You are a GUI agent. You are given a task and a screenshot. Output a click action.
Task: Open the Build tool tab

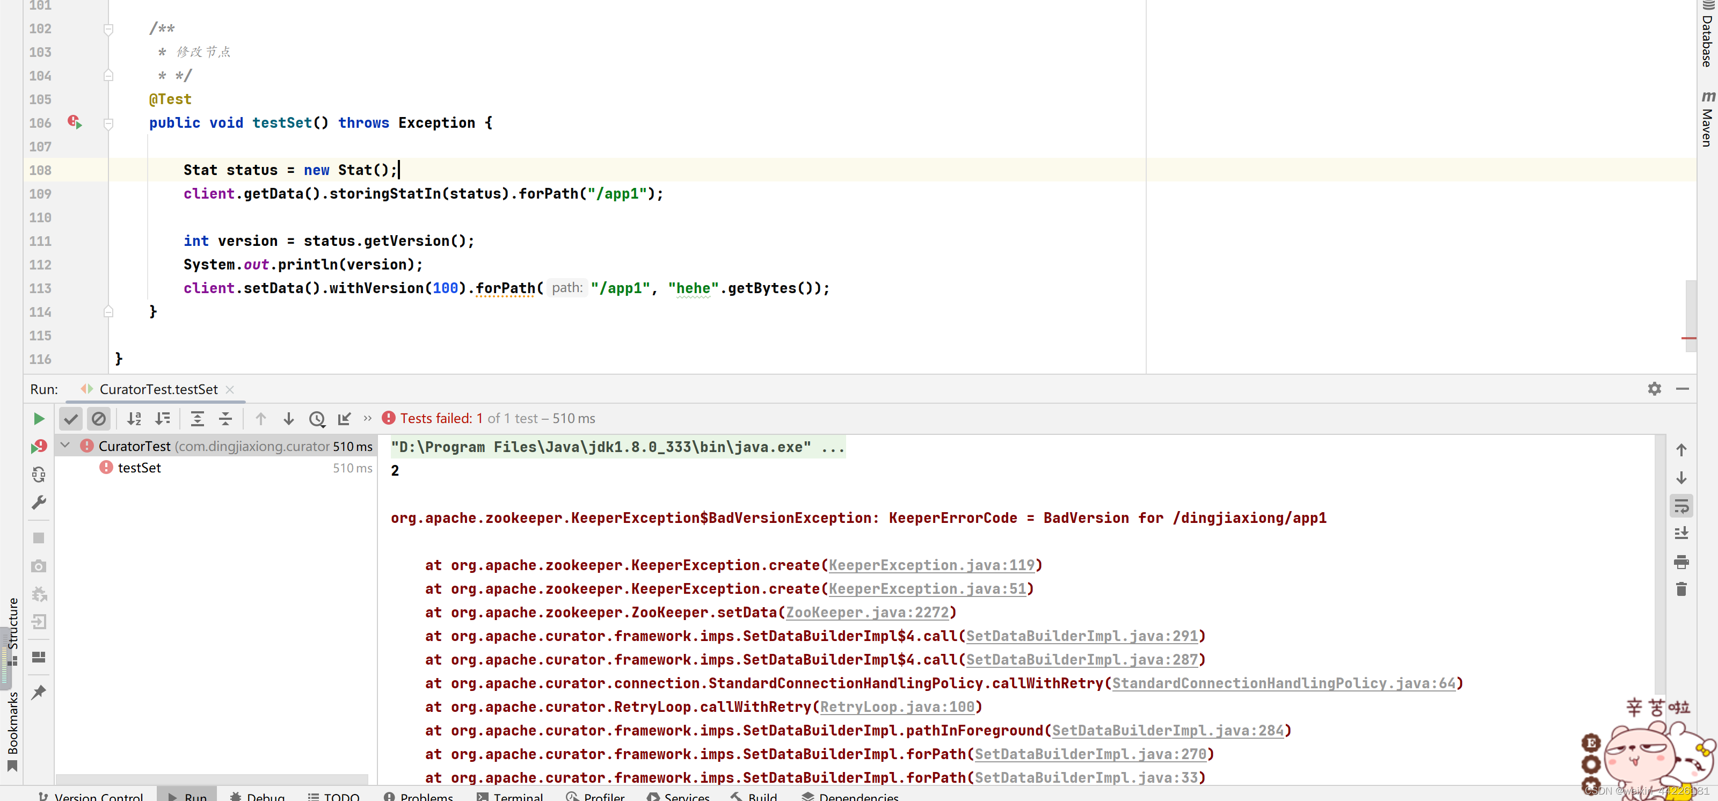coord(754,796)
